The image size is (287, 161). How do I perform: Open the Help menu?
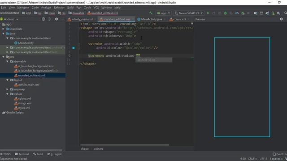117,8
